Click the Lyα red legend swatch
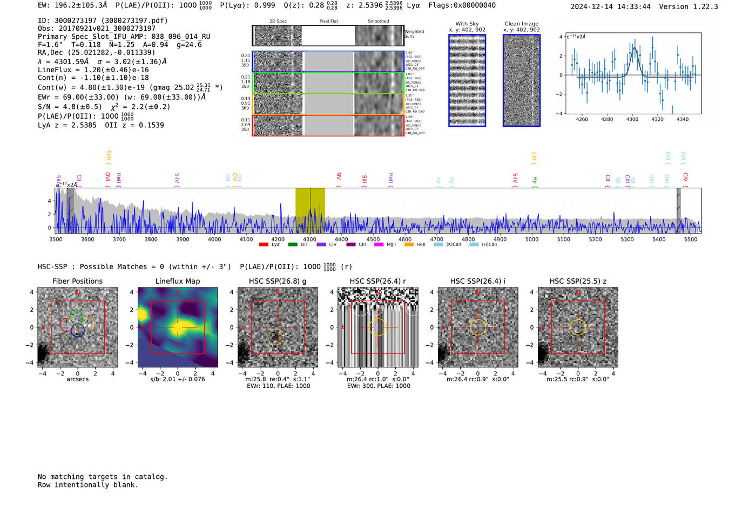756x514 pixels. pyautogui.click(x=264, y=245)
